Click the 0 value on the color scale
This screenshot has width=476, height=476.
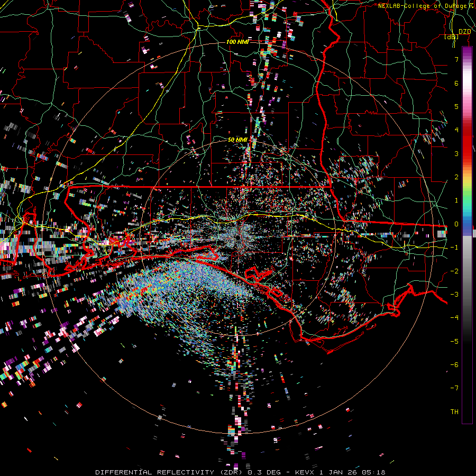456,224
